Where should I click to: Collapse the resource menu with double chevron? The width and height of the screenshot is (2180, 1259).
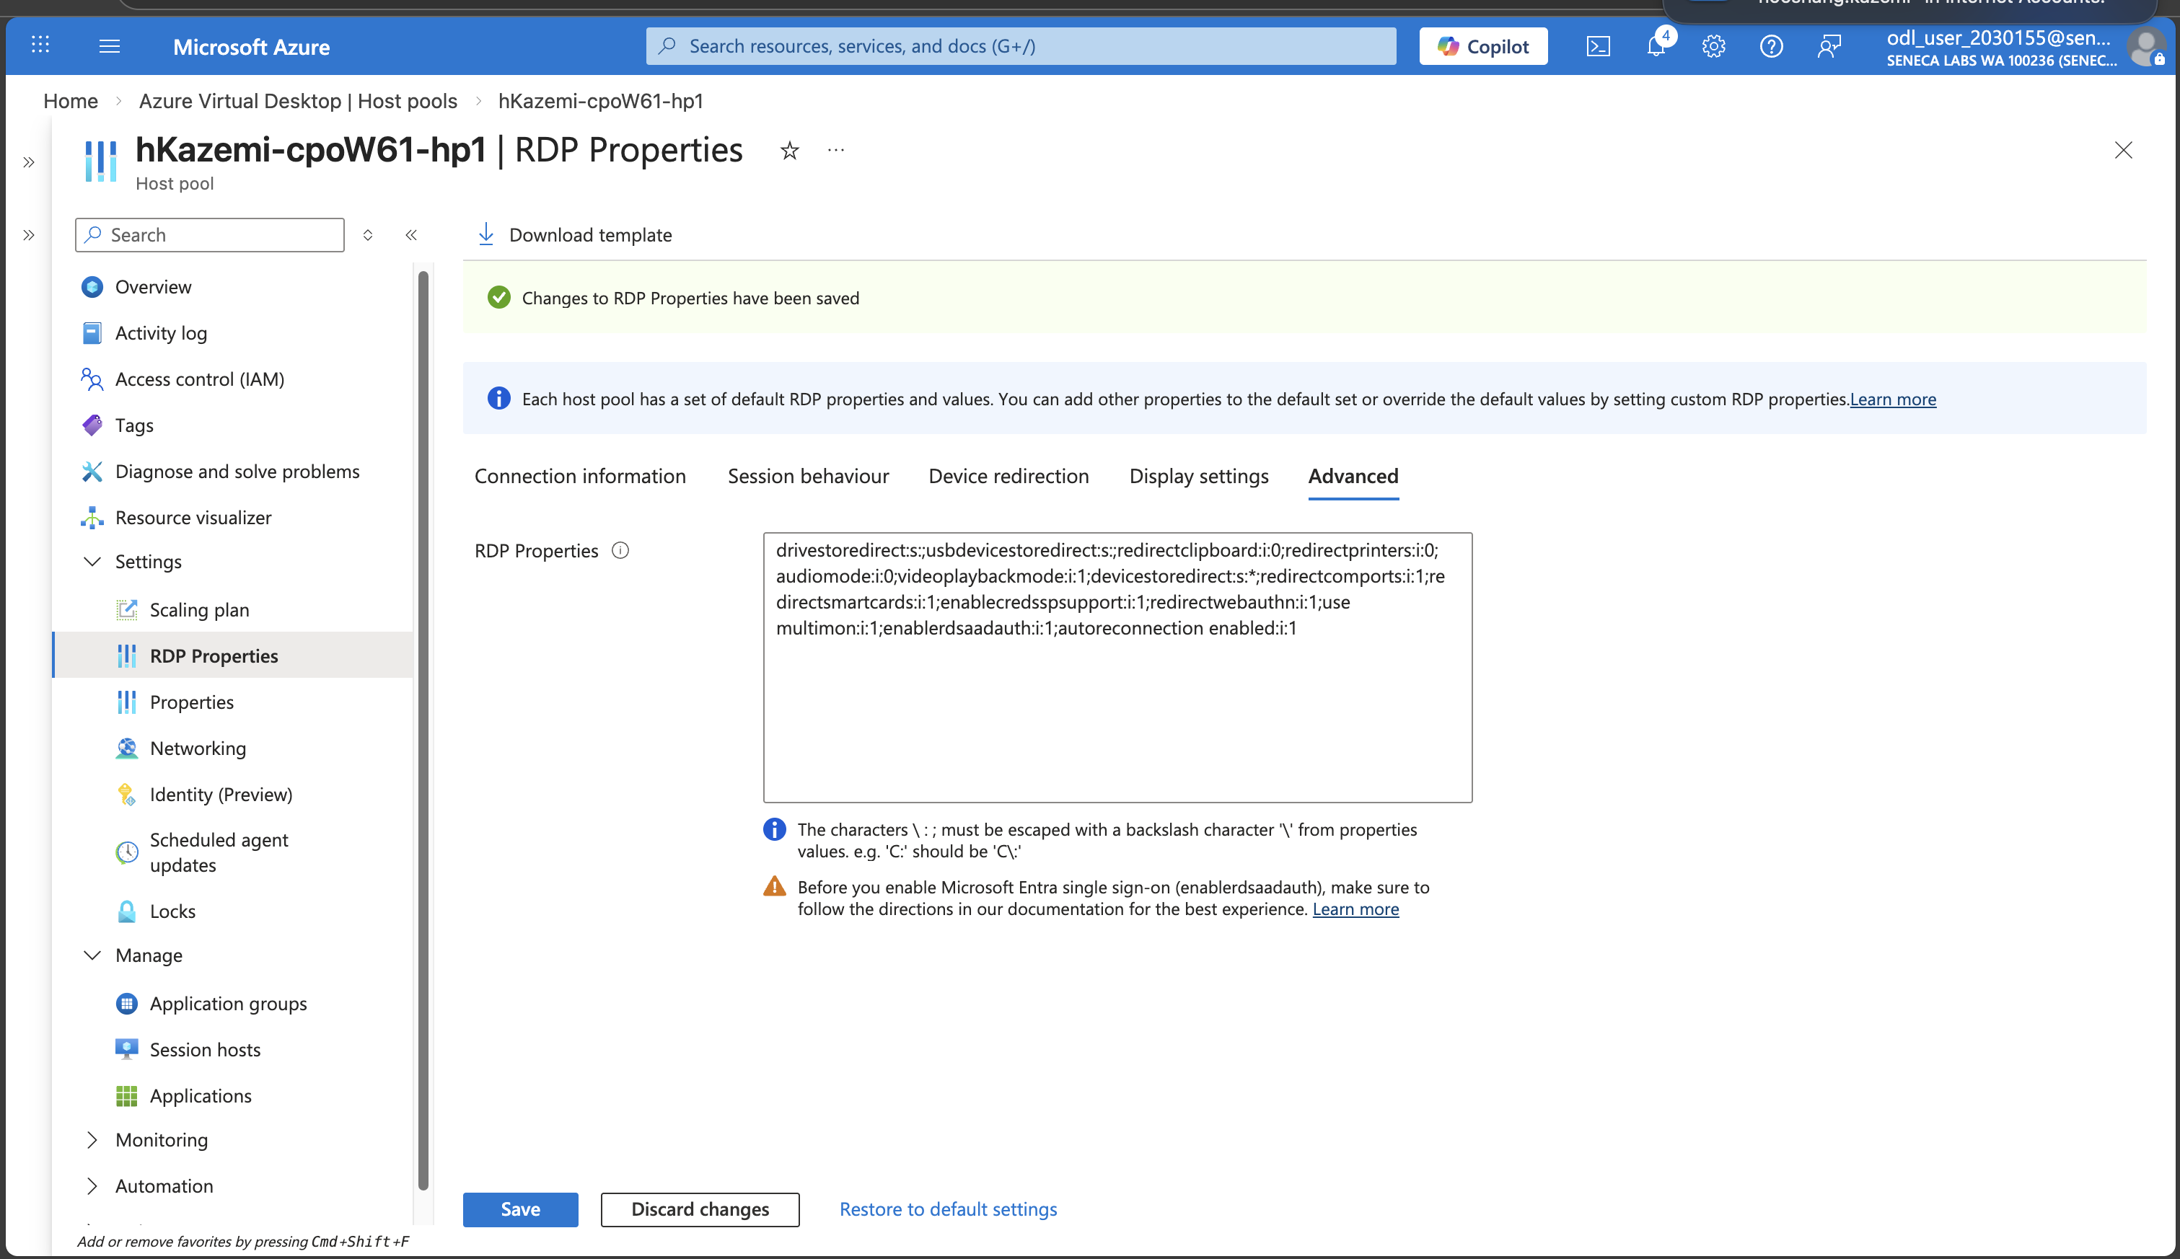tap(411, 235)
